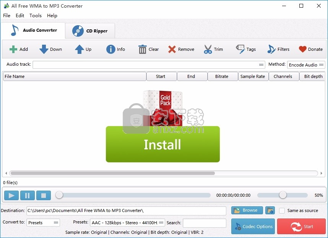Click the horizontal file list scrollbar

pyautogui.click(x=112, y=173)
